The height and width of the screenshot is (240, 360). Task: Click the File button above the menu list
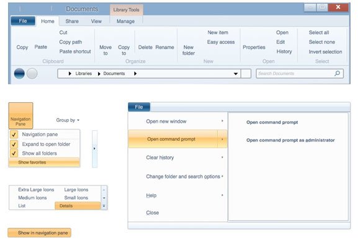(x=139, y=107)
